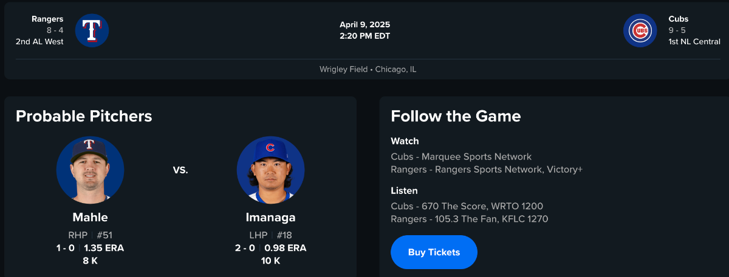Image resolution: width=729 pixels, height=277 pixels.
Task: Choose Cubs Marquee Sports Network watch option
Action: tap(461, 156)
